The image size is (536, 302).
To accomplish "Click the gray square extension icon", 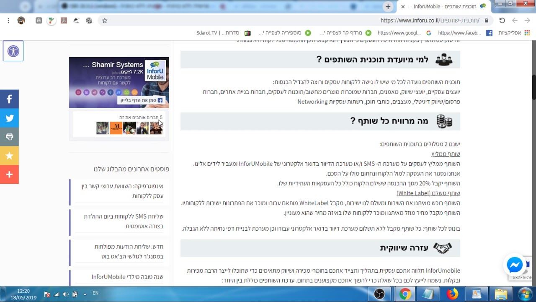I will pyautogui.click(x=39, y=21).
